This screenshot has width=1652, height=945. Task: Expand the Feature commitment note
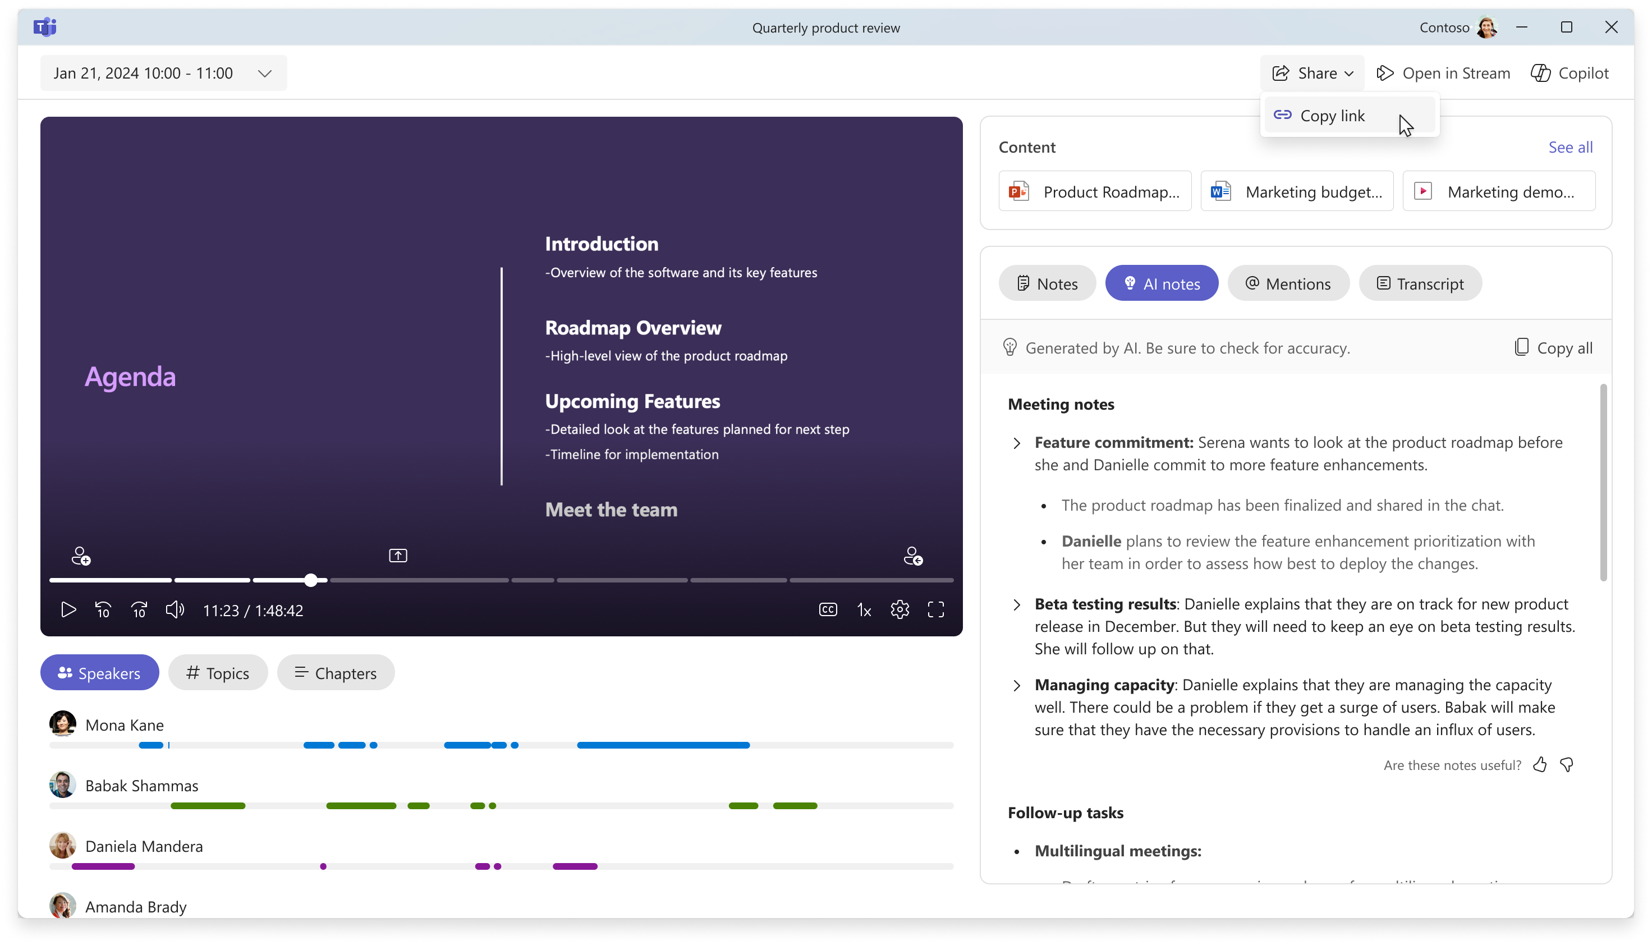point(1016,443)
